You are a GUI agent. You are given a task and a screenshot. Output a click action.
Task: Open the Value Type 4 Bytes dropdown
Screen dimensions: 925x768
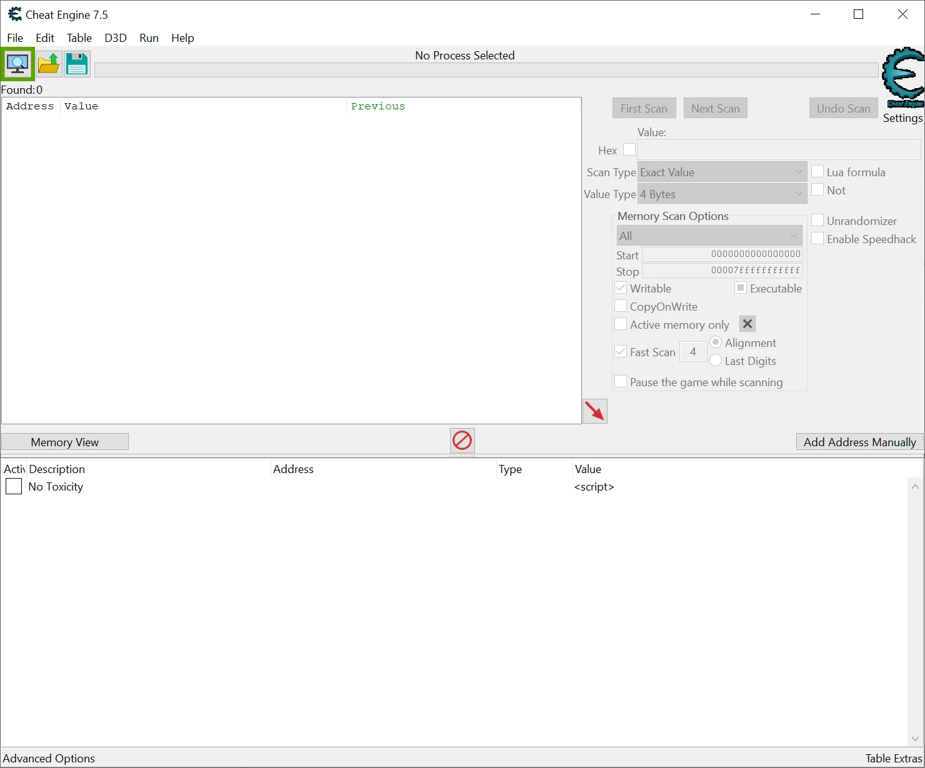722,194
